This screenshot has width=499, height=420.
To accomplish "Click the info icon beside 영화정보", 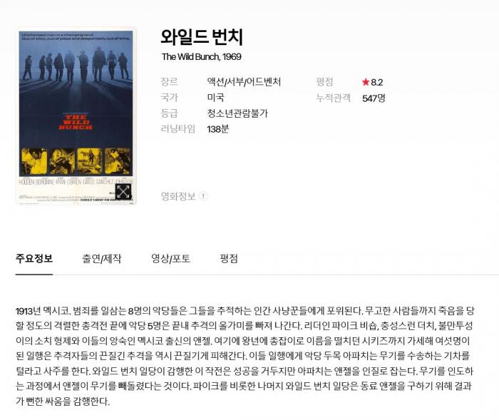I will (x=203, y=196).
